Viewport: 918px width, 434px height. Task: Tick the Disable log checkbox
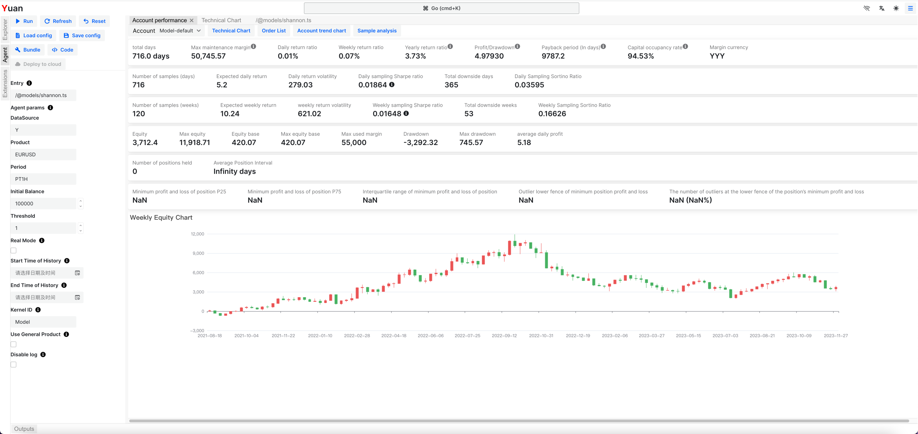(x=14, y=365)
